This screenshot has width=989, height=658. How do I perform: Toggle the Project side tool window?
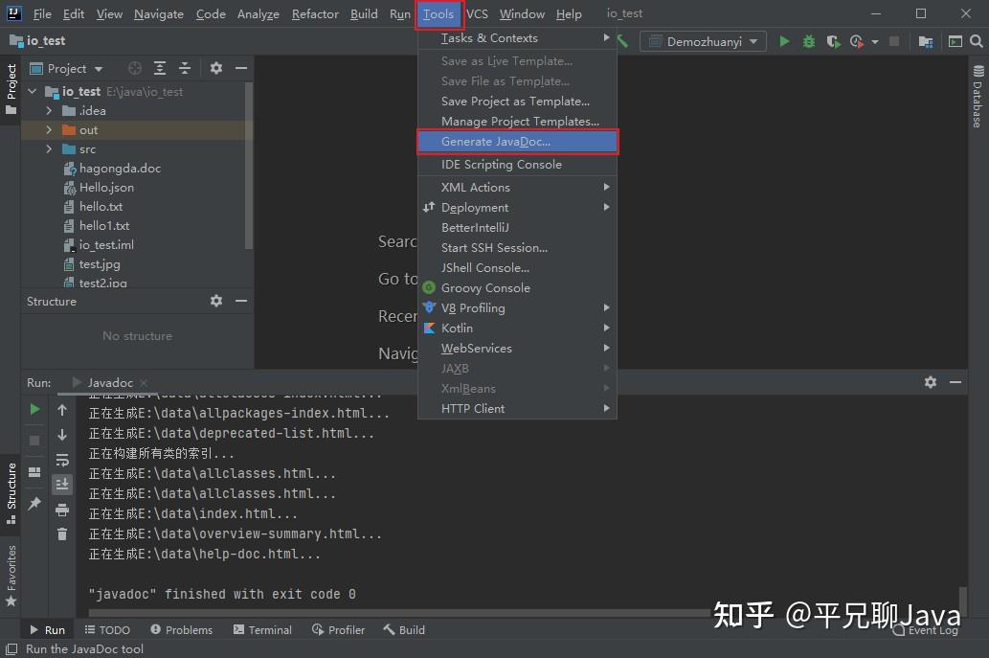point(11,90)
